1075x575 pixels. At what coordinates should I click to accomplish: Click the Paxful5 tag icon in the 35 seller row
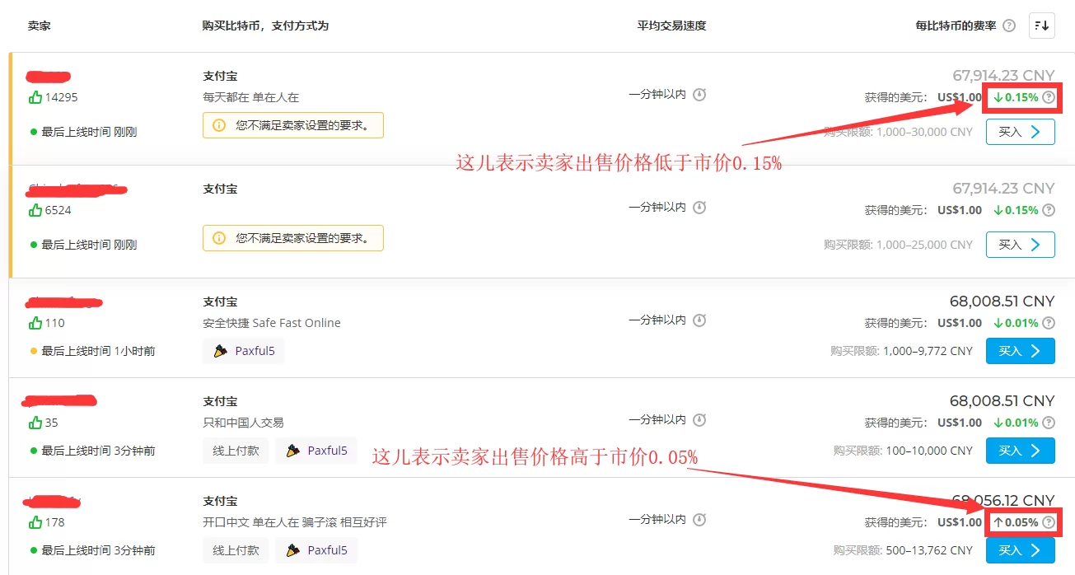coord(292,451)
